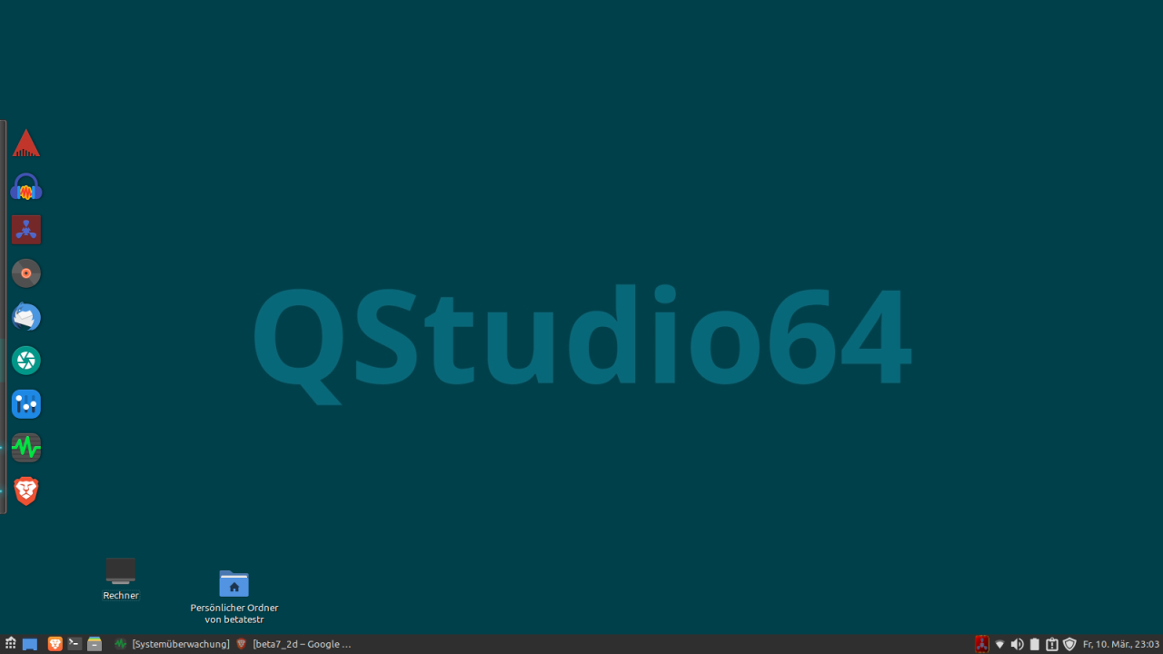
Task: Open terminal from the taskbar launcher
Action: click(x=75, y=644)
